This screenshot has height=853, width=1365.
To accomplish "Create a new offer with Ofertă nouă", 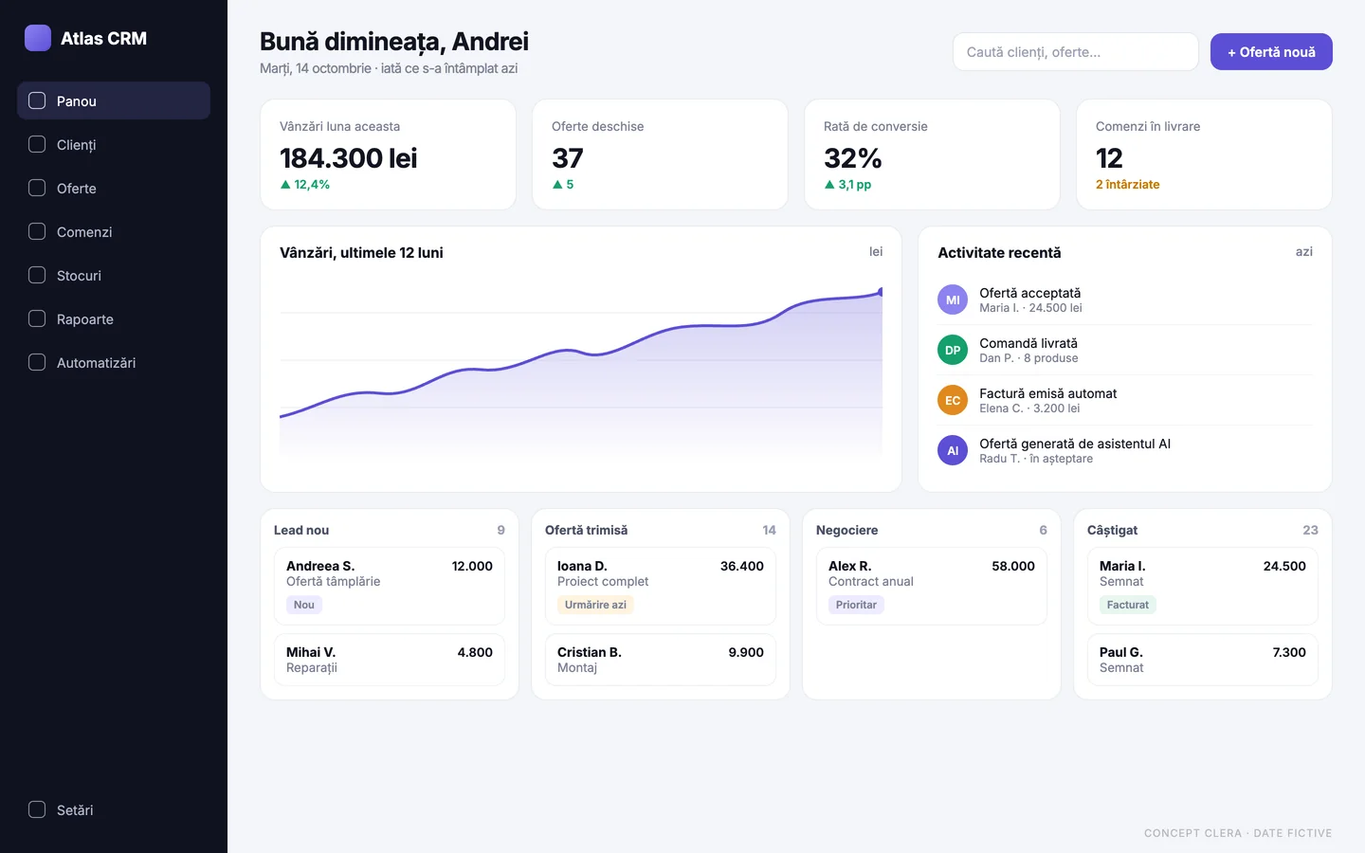I will [x=1271, y=52].
